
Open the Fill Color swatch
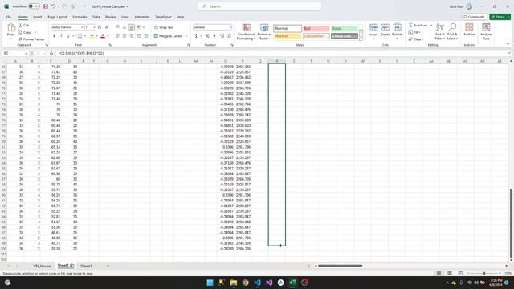pos(92,35)
